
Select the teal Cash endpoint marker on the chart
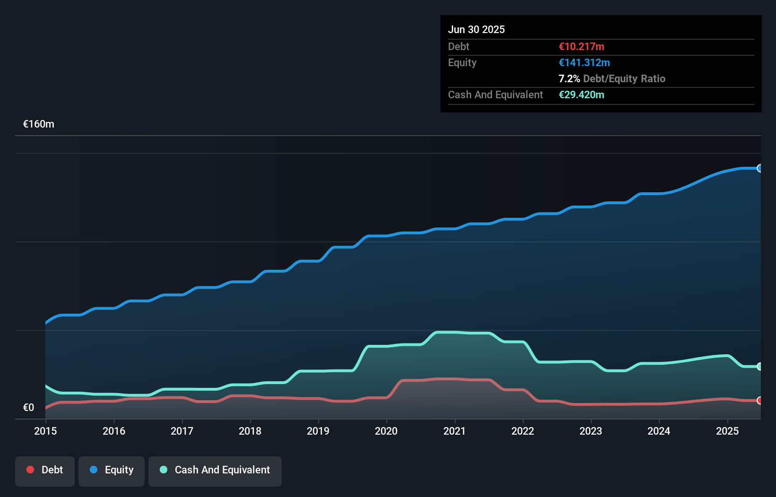coord(760,366)
